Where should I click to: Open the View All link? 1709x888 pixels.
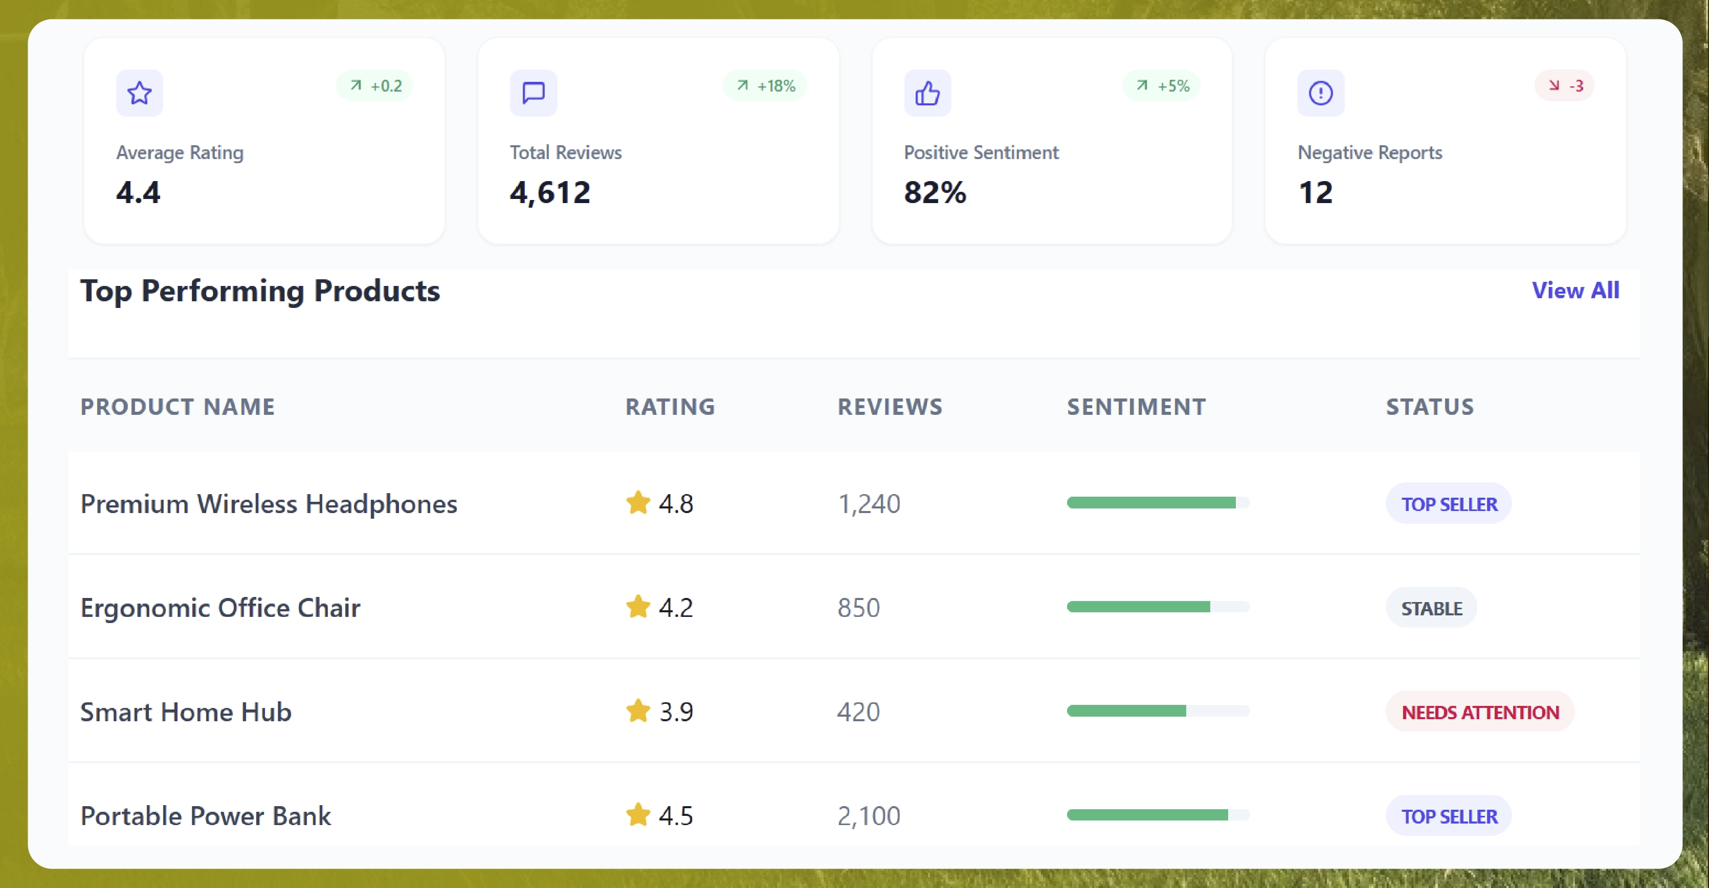tap(1575, 291)
